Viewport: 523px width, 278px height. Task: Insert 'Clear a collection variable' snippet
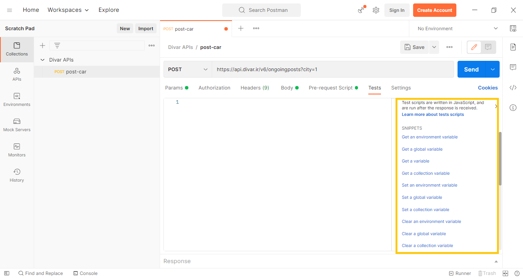(x=427, y=245)
